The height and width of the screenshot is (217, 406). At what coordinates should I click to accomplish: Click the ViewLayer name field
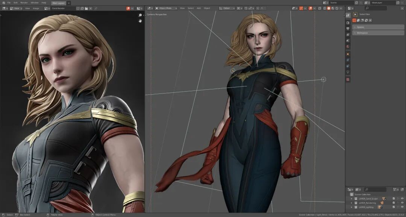[x=383, y=3]
